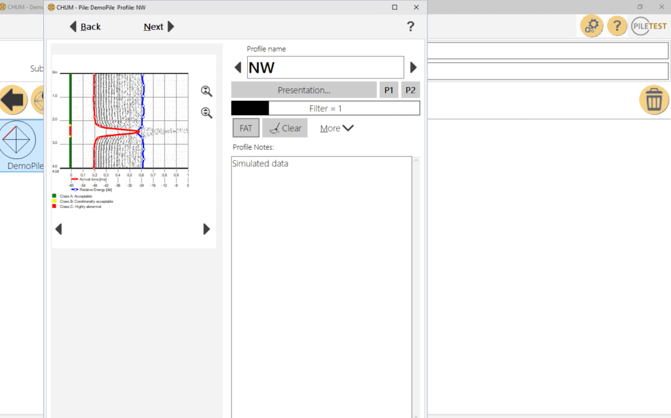Image resolution: width=671 pixels, height=418 pixels.
Task: Go to next profile using right arrow
Action: tap(413, 67)
